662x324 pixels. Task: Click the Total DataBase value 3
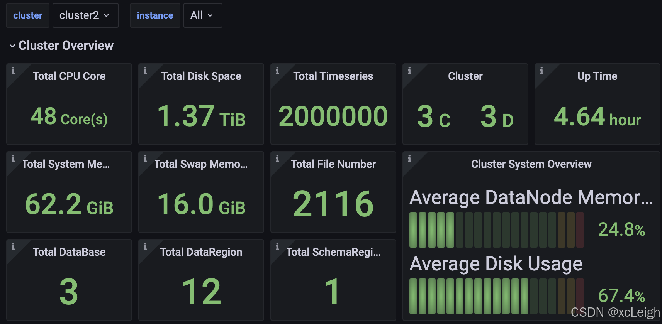tap(69, 292)
